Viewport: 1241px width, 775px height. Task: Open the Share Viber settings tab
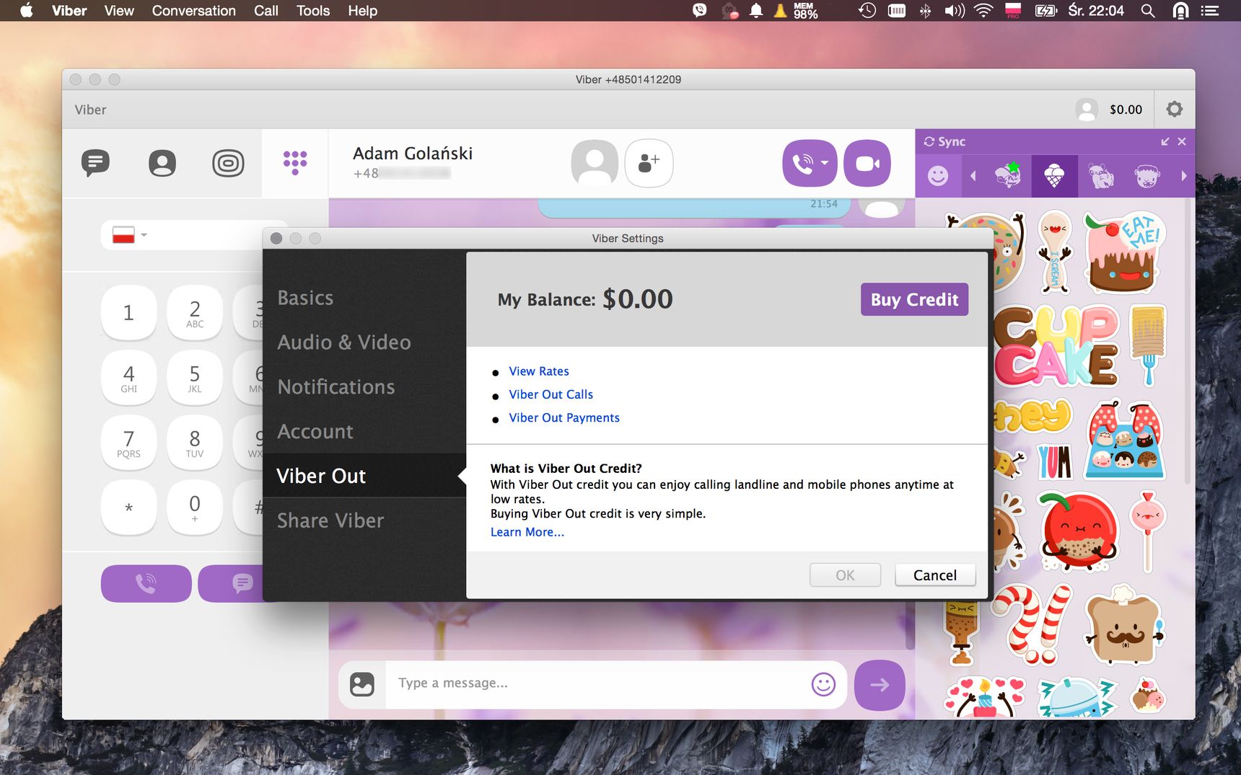click(x=330, y=521)
